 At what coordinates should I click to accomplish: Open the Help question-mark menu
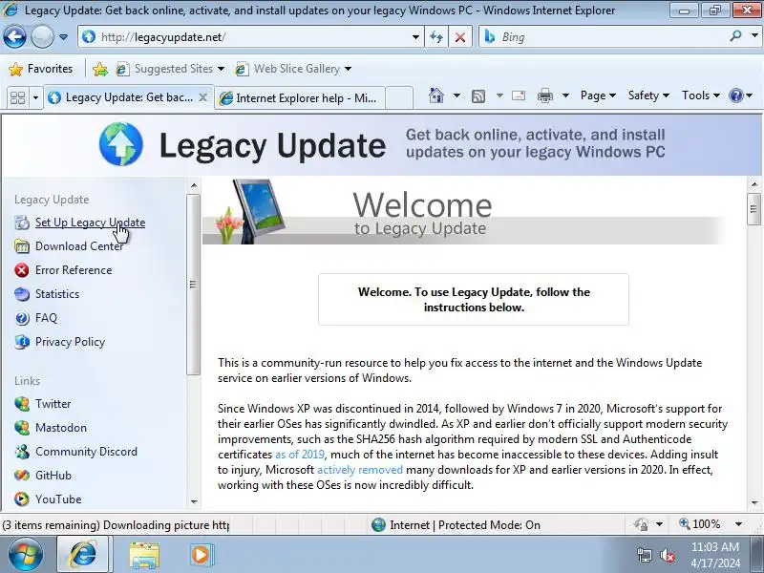(741, 95)
